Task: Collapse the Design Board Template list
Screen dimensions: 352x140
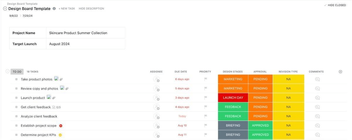Action: (x=5, y=9)
